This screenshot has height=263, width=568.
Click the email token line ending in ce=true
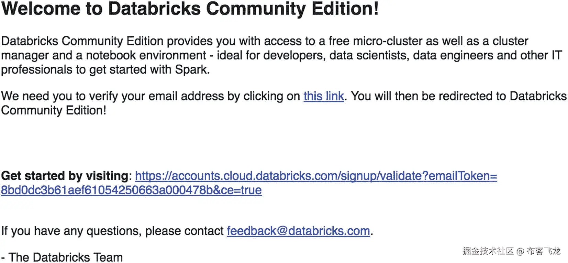pyautogui.click(x=131, y=190)
